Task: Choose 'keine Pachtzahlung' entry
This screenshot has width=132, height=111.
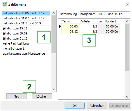Action: click(26, 43)
